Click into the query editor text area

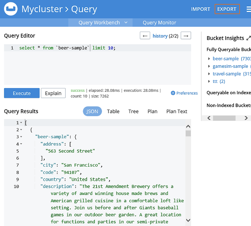98,64
